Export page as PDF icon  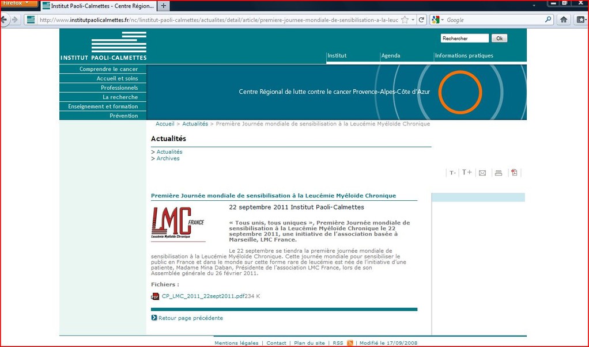[x=514, y=172]
